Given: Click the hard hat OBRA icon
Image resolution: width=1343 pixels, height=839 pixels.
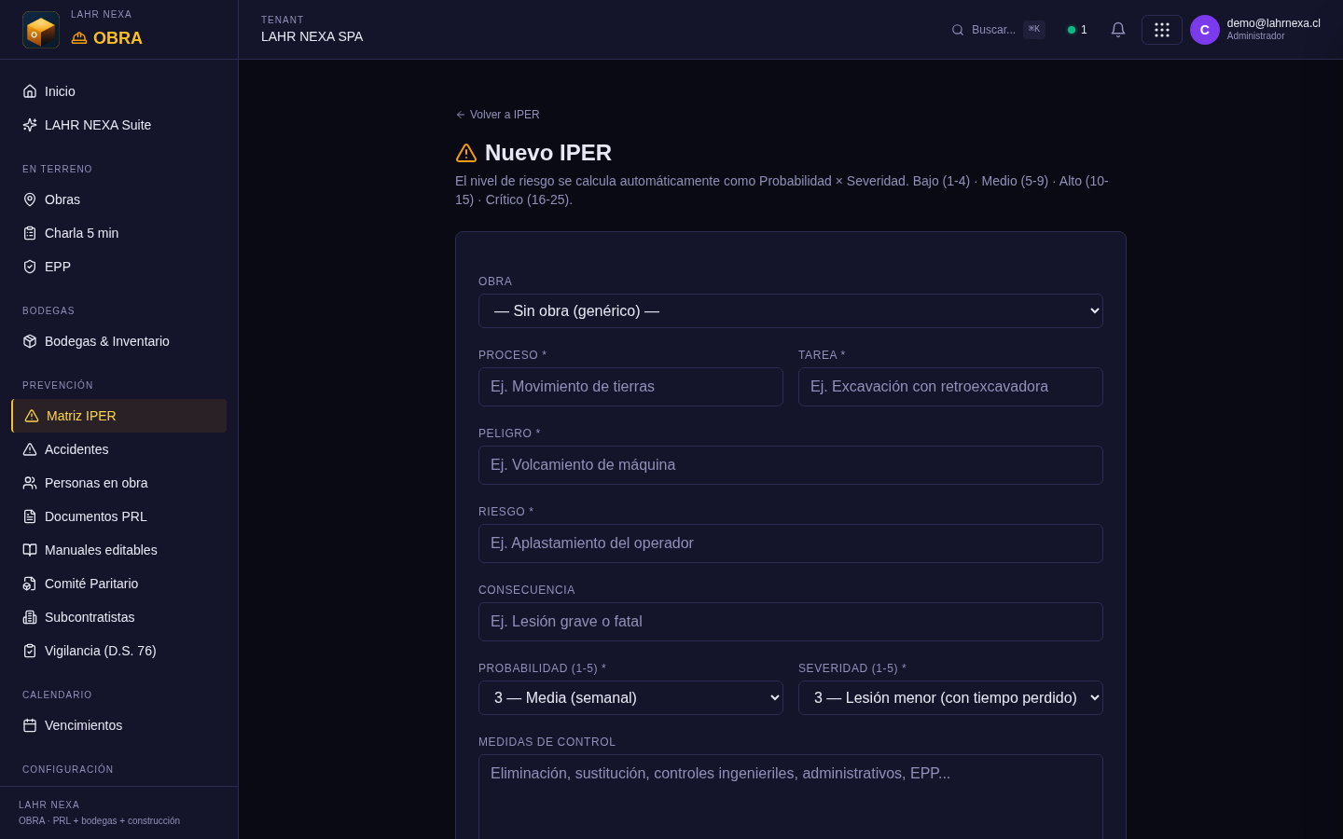Looking at the screenshot, I should (79, 38).
